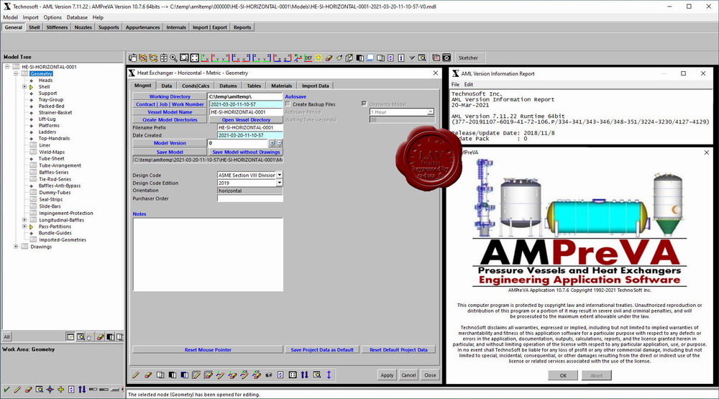Click inside the Notes text area
The height and width of the screenshot is (399, 719).
[209, 254]
